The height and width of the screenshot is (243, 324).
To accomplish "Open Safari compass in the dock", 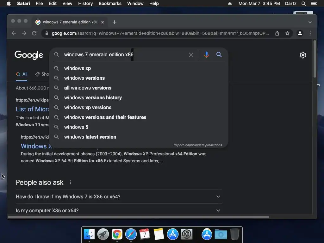I will point(131,234).
